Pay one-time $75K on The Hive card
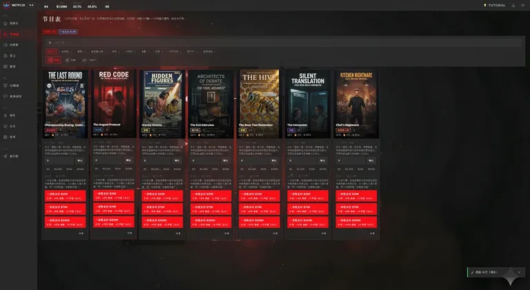Viewport: 530px width, 290px height. coord(259,209)
